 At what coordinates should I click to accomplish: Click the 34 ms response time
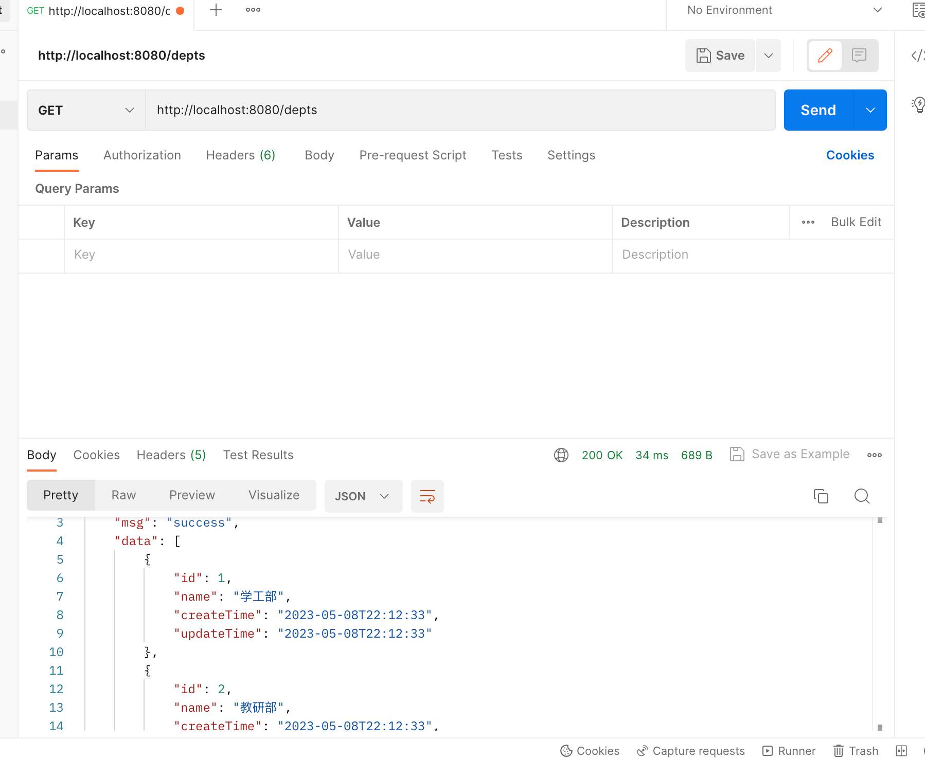(652, 455)
